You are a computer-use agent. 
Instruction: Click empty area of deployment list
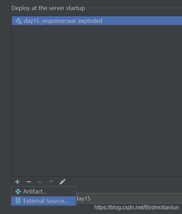click(x=97, y=100)
